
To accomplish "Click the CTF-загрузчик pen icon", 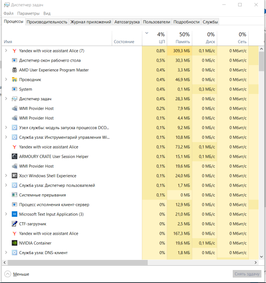I will (x=15, y=224).
